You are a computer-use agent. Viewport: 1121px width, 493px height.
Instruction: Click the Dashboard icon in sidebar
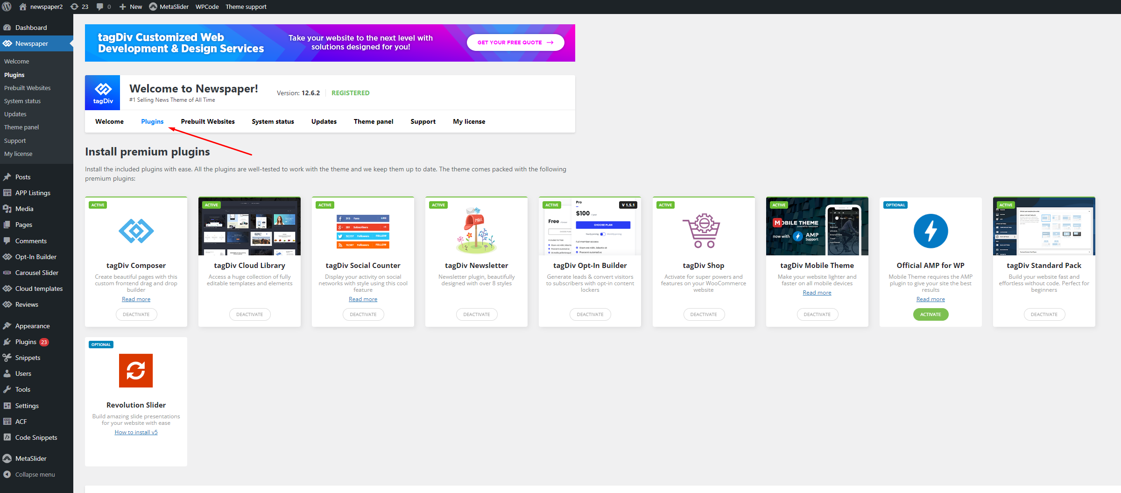(x=7, y=28)
